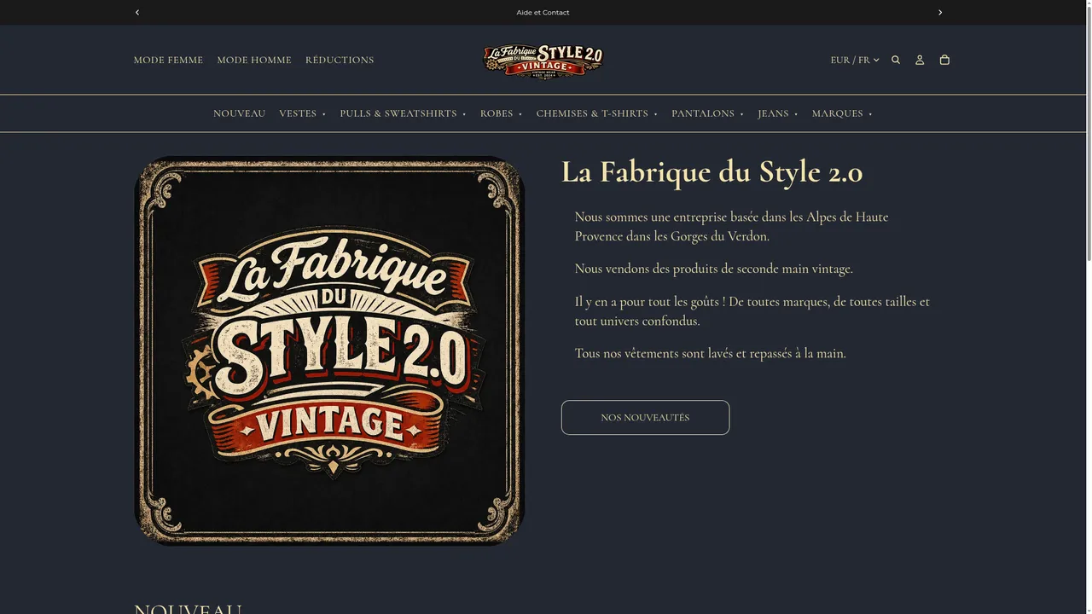
Task: Expand the Marques menu
Action: click(842, 113)
